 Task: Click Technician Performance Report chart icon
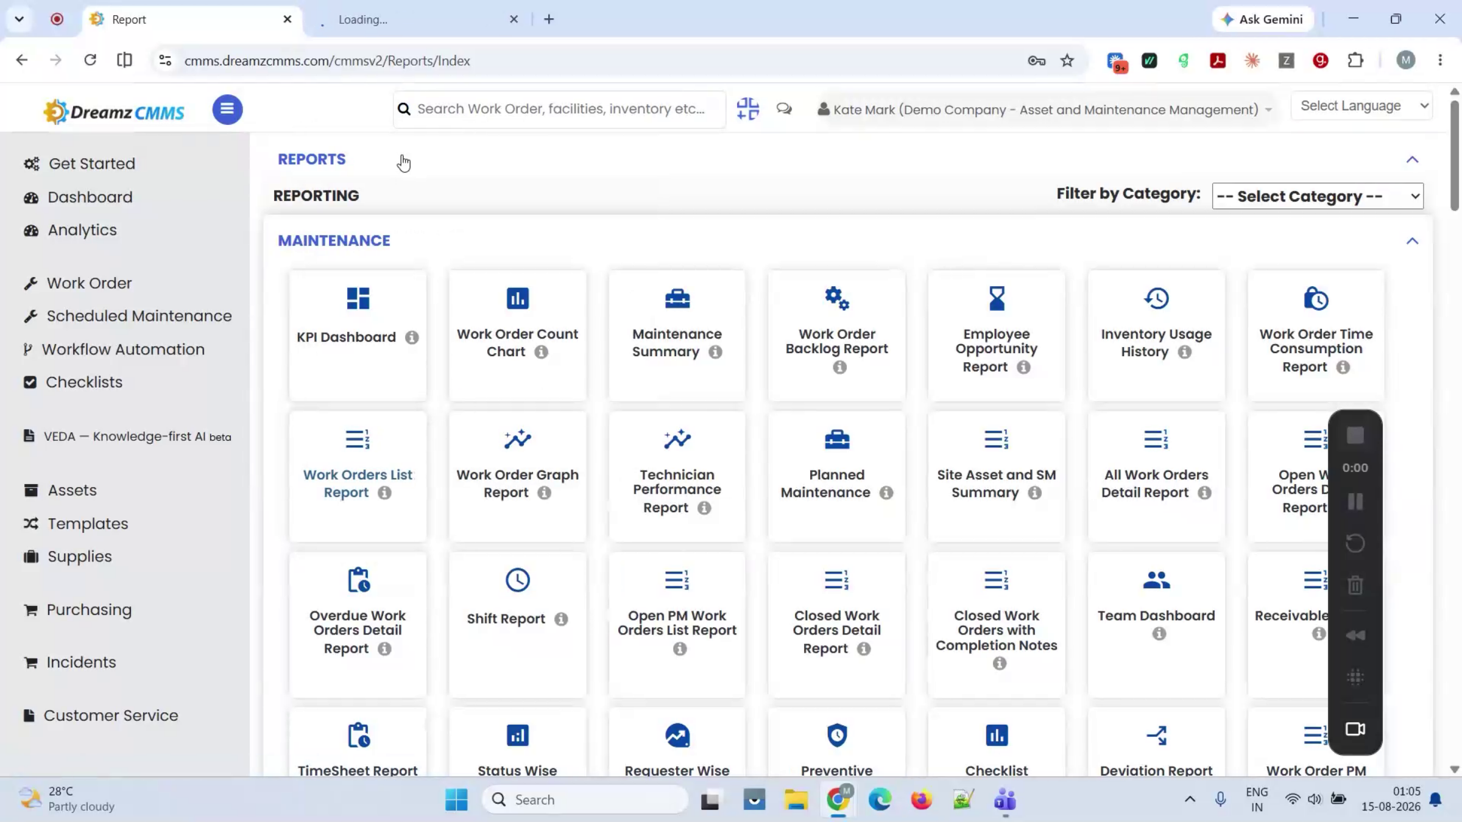[x=677, y=439]
